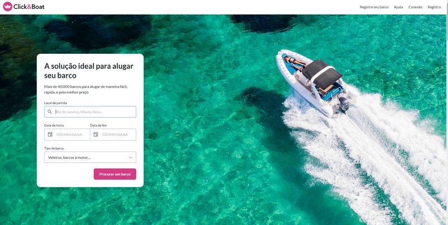Click the Procurar um barco button
The image size is (448, 225).
(x=115, y=174)
